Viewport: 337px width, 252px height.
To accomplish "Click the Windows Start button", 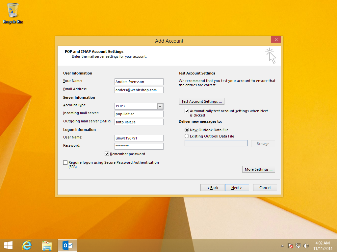I will point(8,245).
